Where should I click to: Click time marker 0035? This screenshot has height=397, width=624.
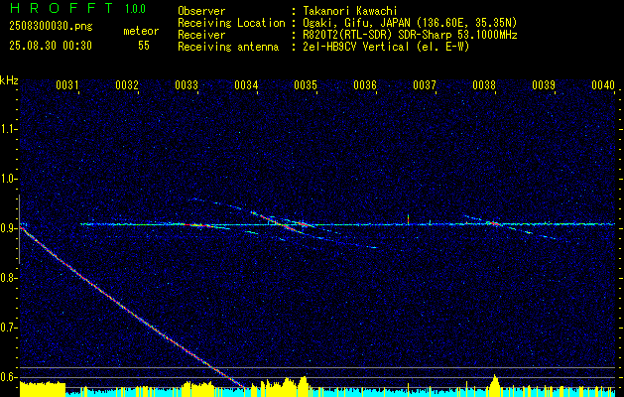(x=306, y=85)
